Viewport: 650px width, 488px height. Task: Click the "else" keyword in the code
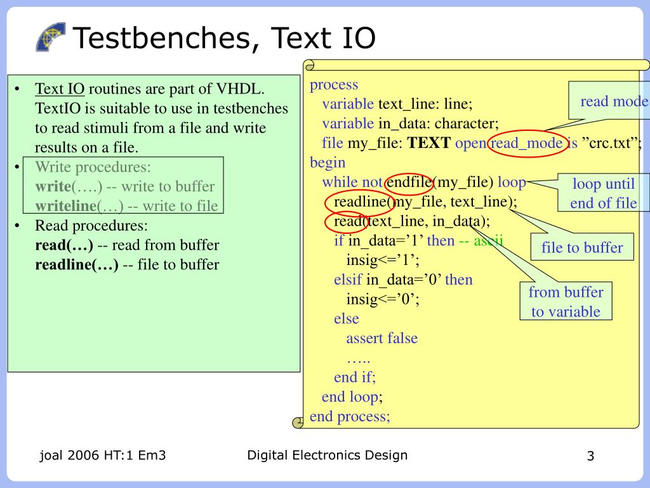(x=346, y=319)
